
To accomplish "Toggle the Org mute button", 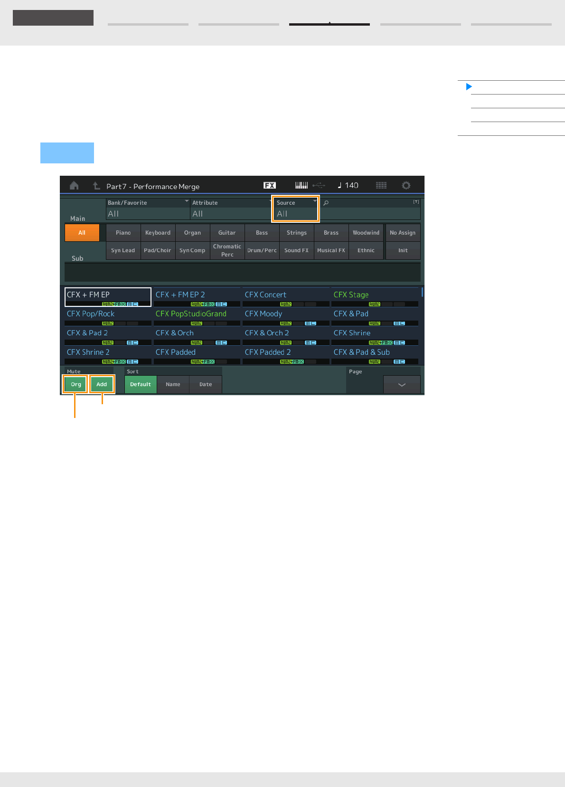I will (x=76, y=384).
